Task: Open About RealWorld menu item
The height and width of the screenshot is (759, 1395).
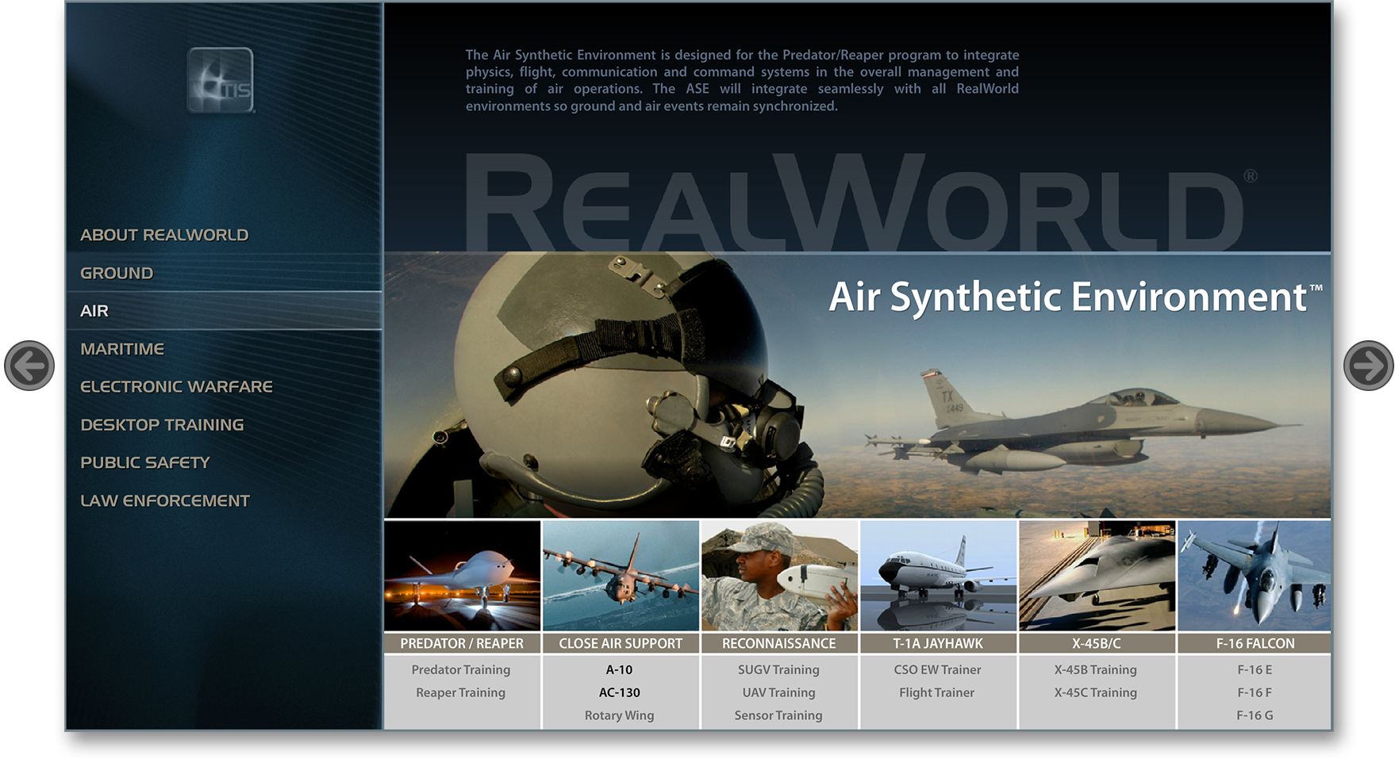Action: click(x=164, y=235)
